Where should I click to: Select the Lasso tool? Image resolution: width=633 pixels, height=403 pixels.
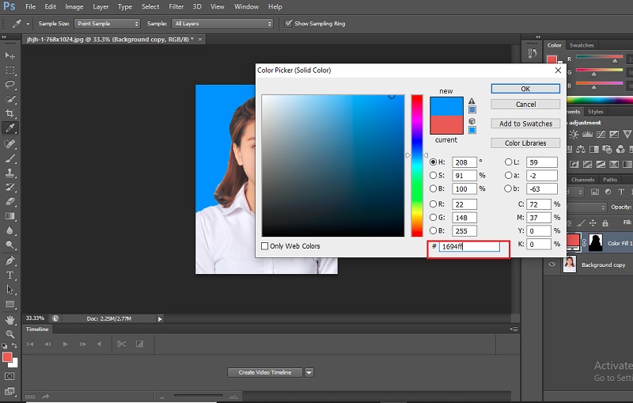tap(10, 85)
